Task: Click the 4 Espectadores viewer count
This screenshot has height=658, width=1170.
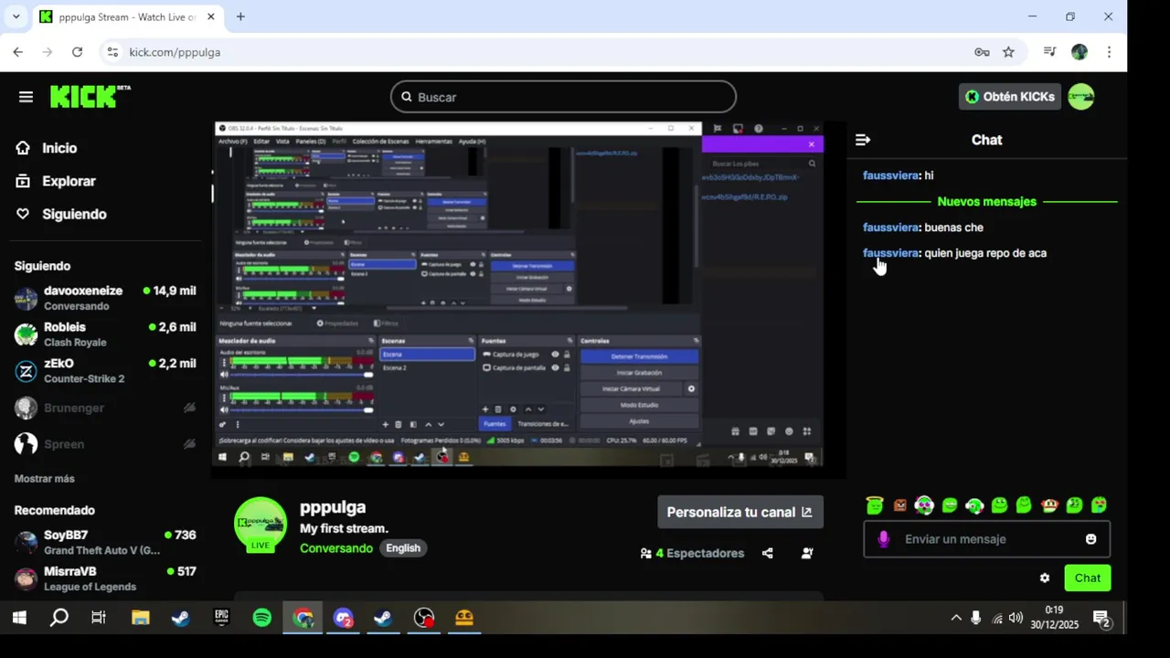Action: [x=692, y=553]
